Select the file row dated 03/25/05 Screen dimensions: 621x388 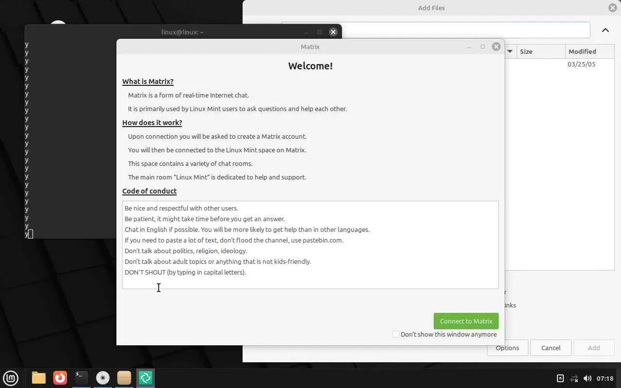pyautogui.click(x=559, y=64)
